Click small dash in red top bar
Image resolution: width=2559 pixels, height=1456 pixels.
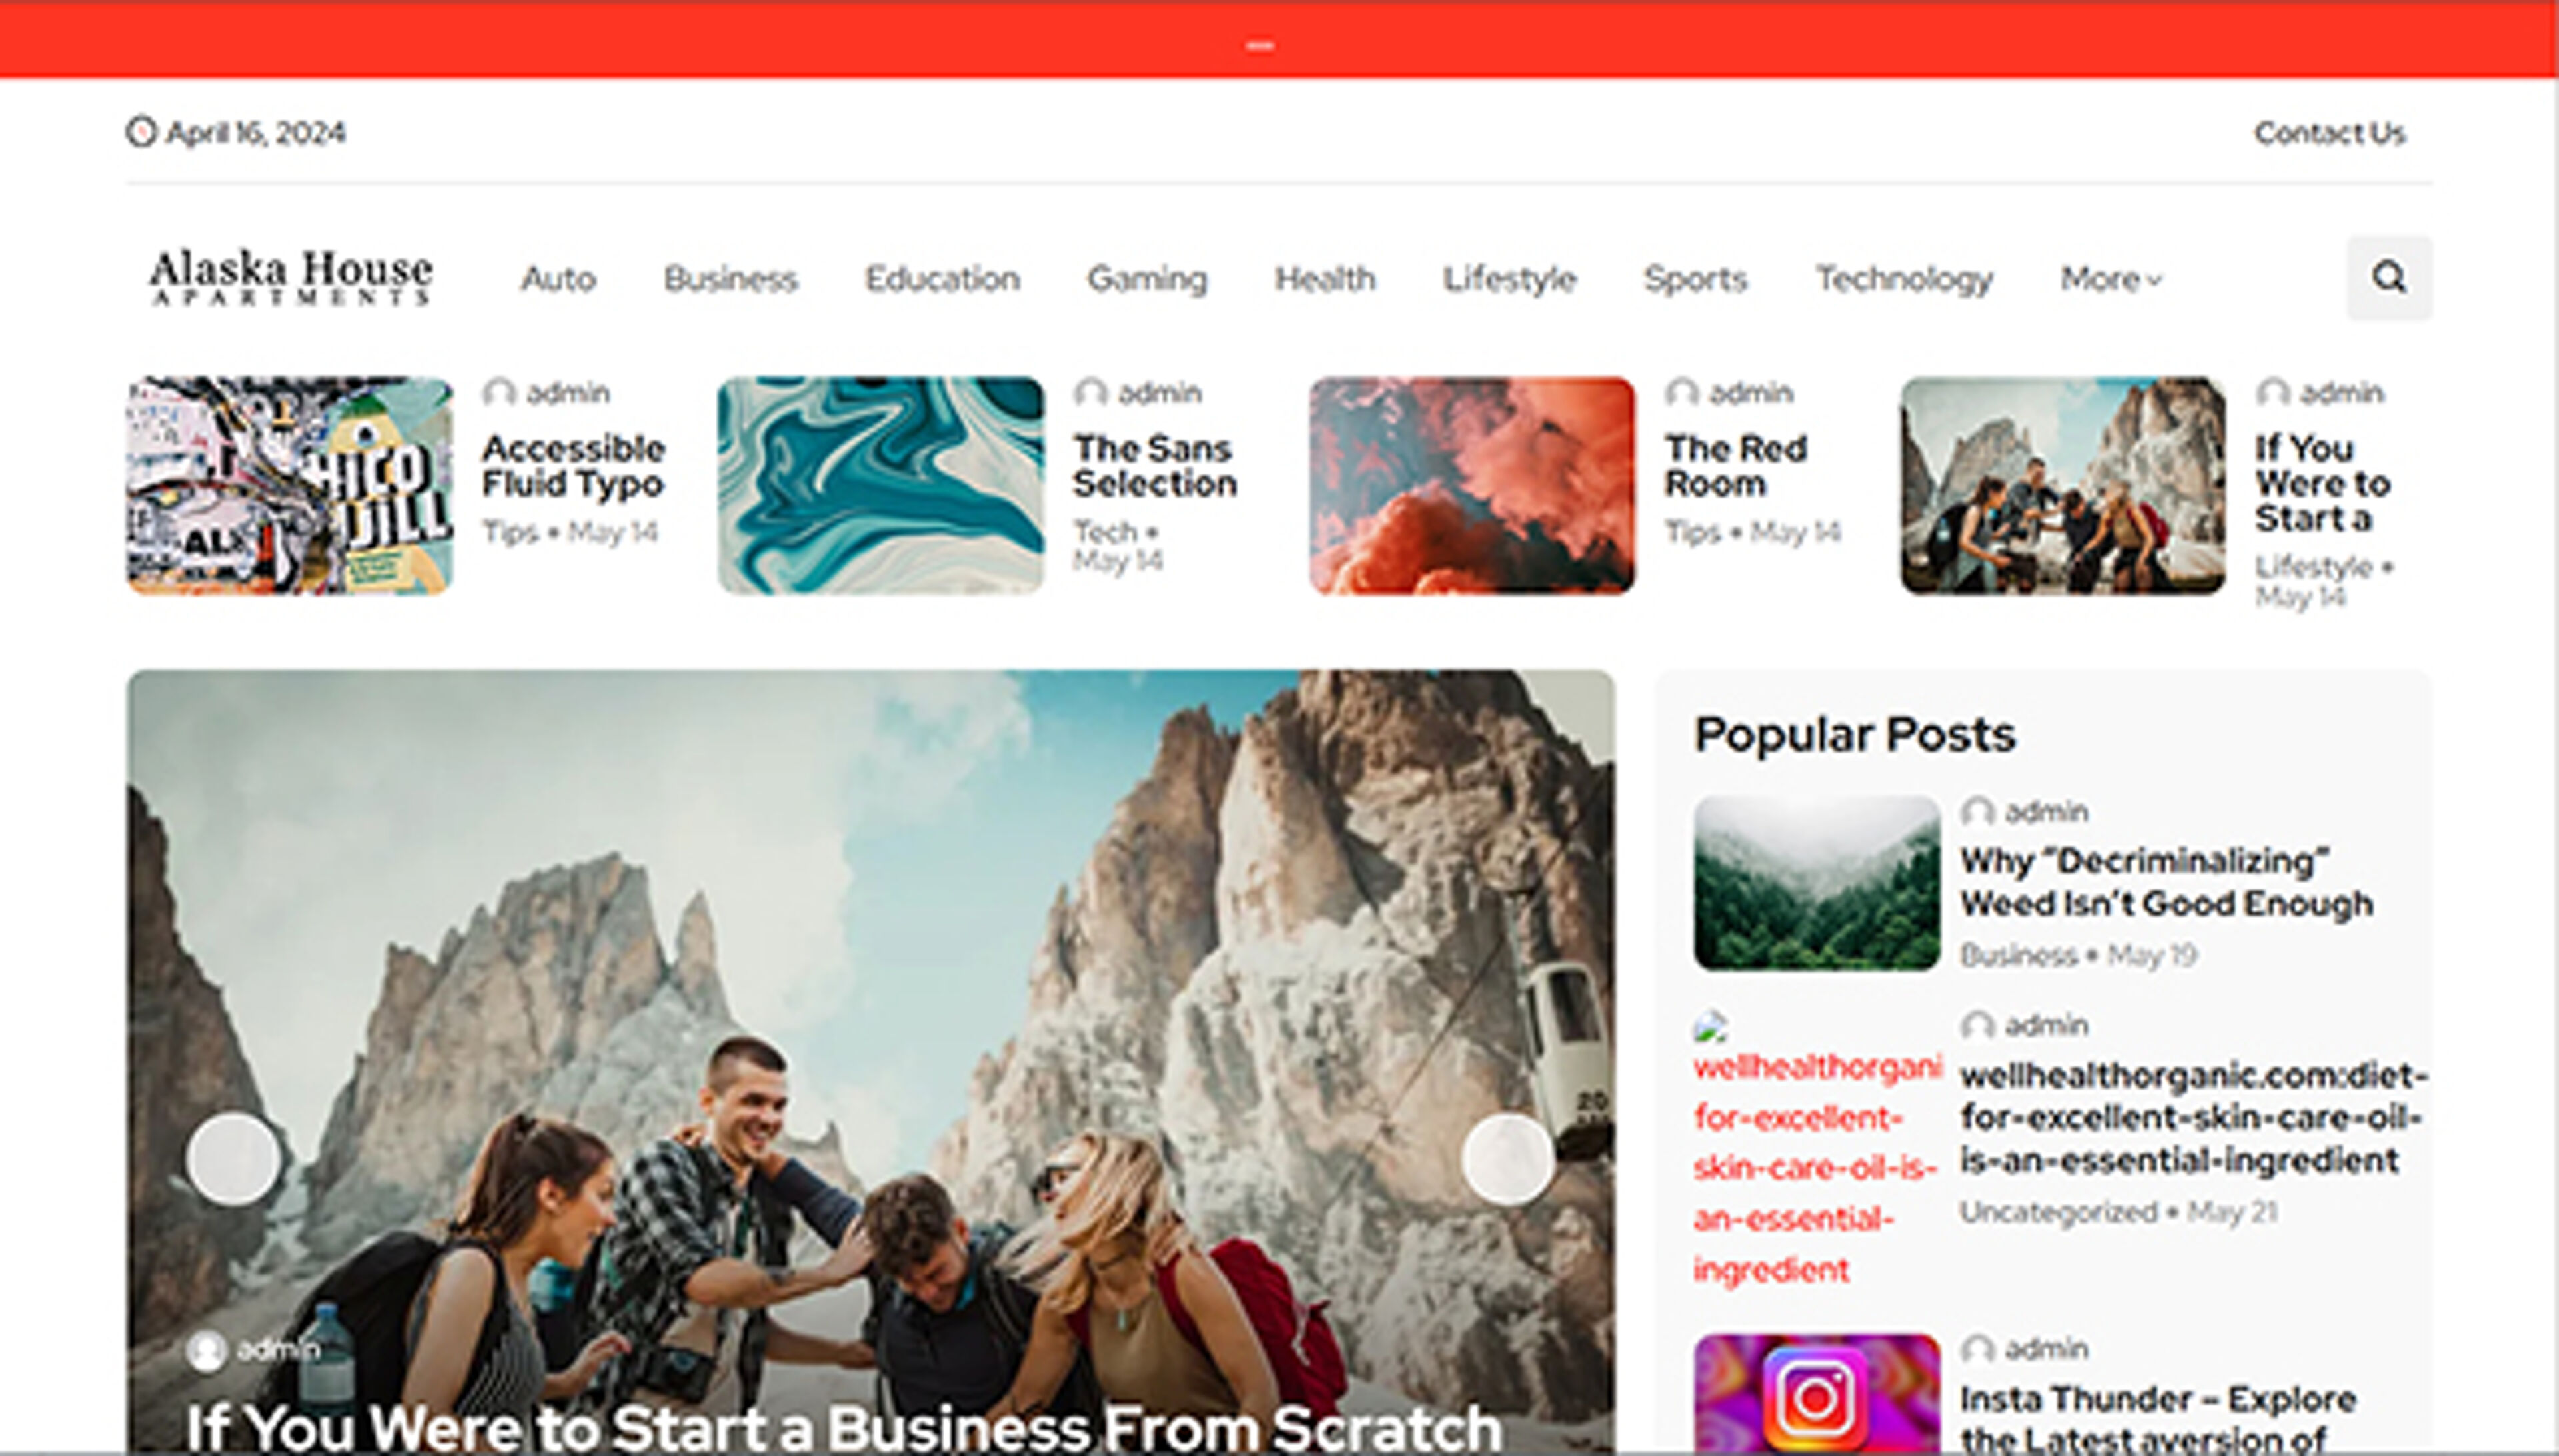[x=1260, y=45]
